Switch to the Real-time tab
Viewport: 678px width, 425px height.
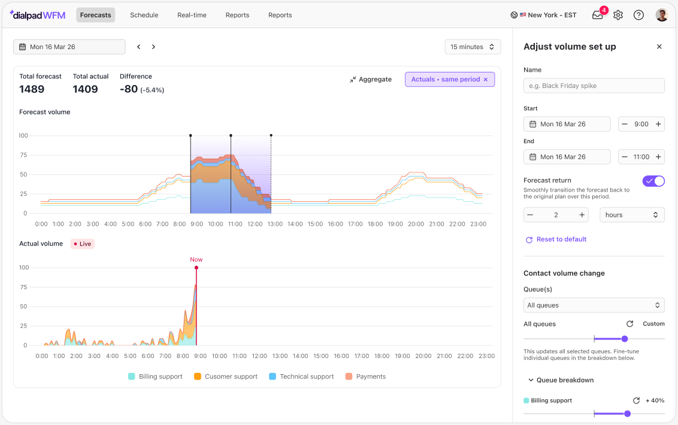pos(192,15)
